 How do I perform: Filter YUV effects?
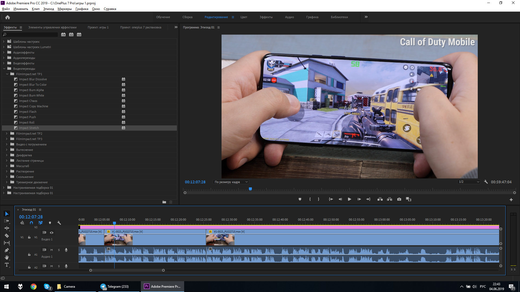click(79, 35)
